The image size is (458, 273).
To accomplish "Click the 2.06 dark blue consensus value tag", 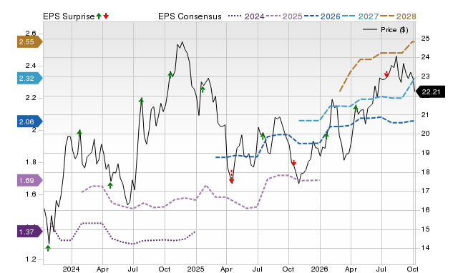I will pos(30,121).
